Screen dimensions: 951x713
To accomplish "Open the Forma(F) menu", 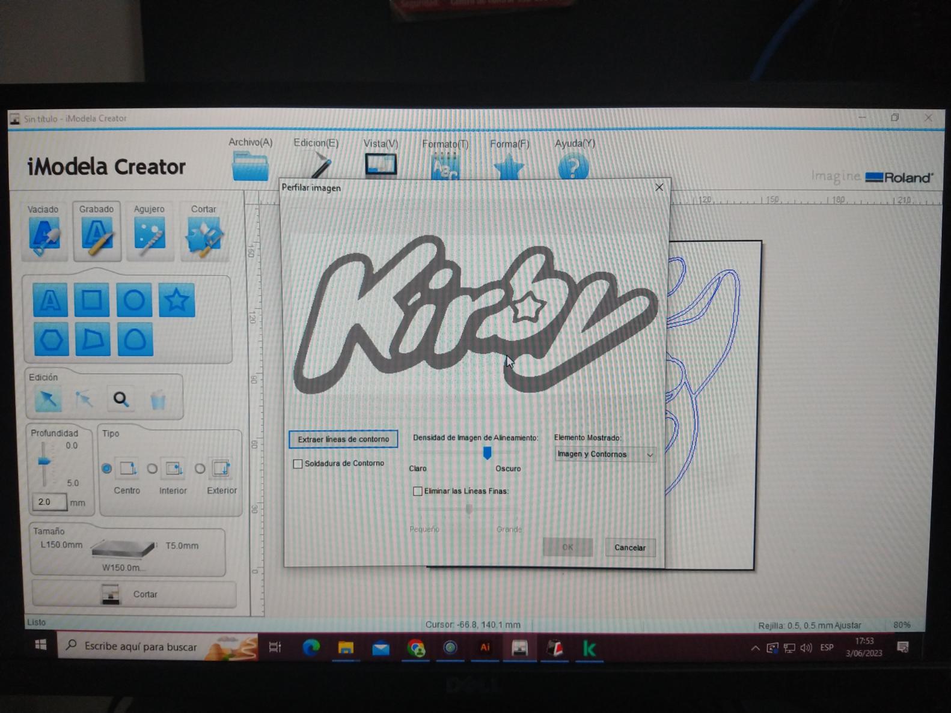I will click(x=509, y=144).
